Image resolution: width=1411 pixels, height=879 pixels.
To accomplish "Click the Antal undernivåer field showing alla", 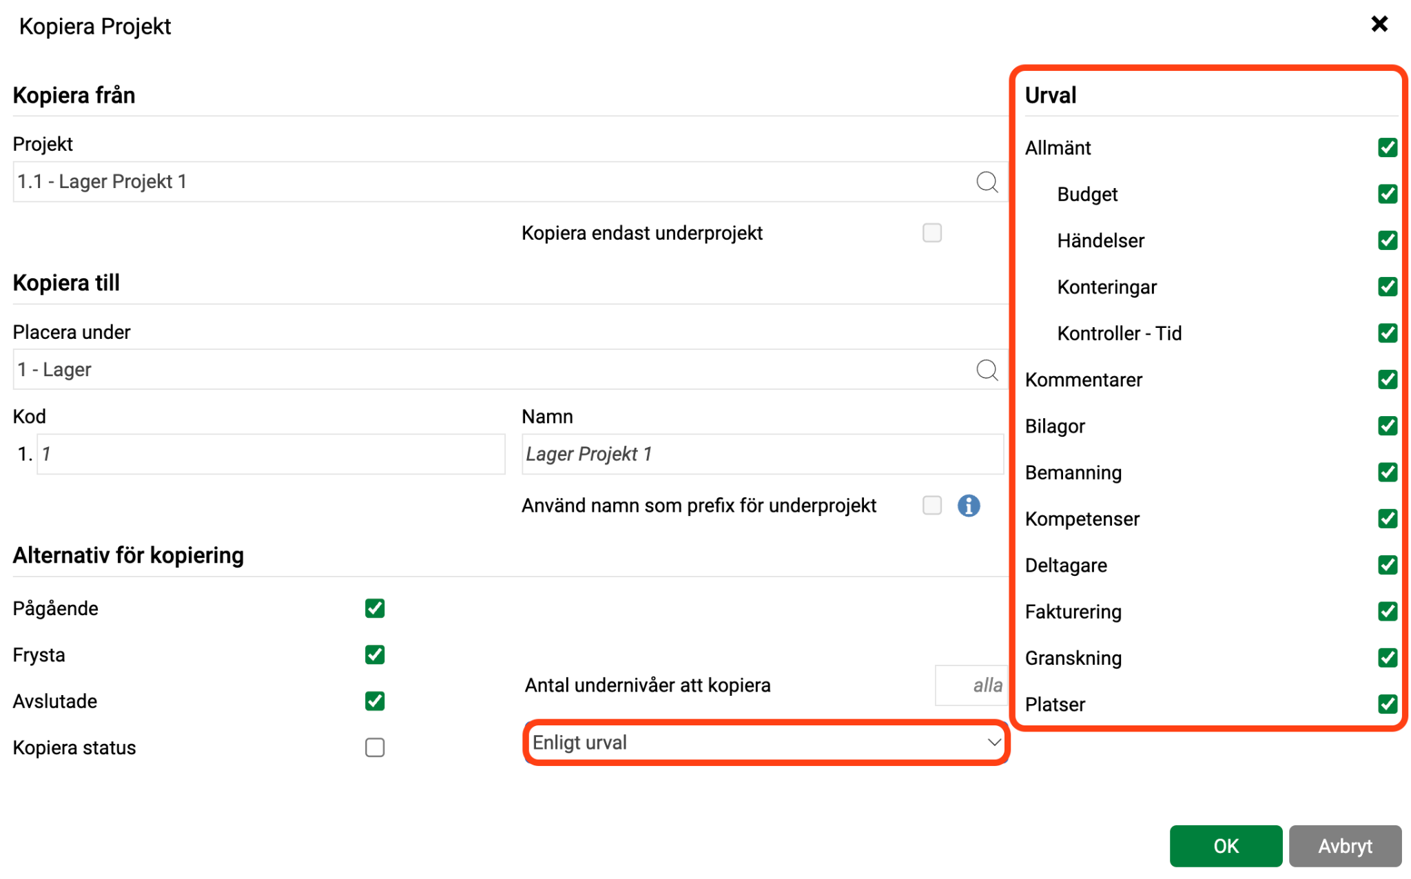I will pyautogui.click(x=971, y=685).
